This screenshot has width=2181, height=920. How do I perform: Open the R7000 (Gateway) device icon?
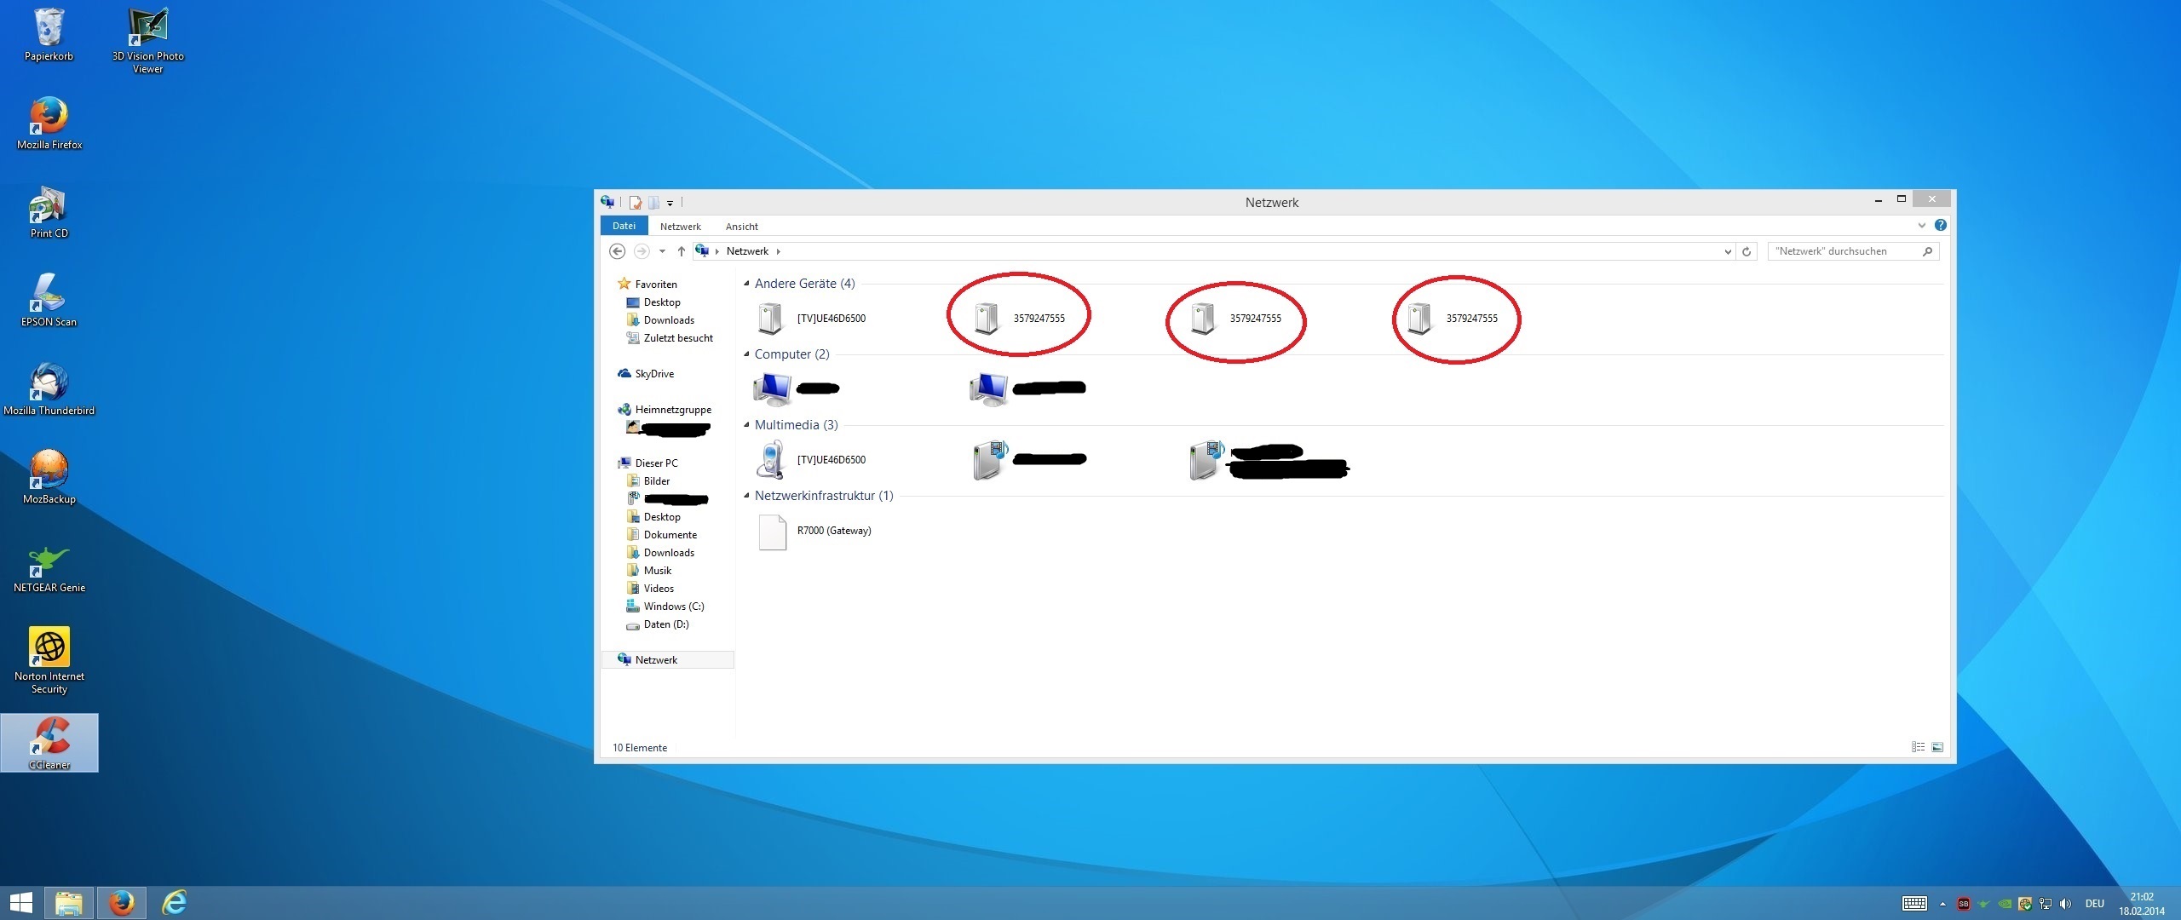pyautogui.click(x=773, y=532)
